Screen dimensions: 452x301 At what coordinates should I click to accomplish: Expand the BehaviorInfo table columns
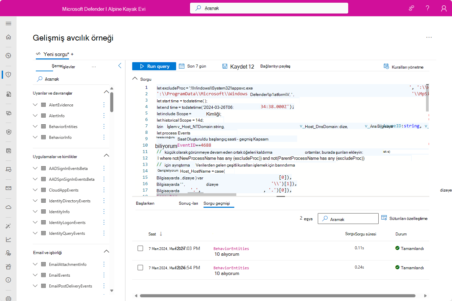[x=35, y=137]
